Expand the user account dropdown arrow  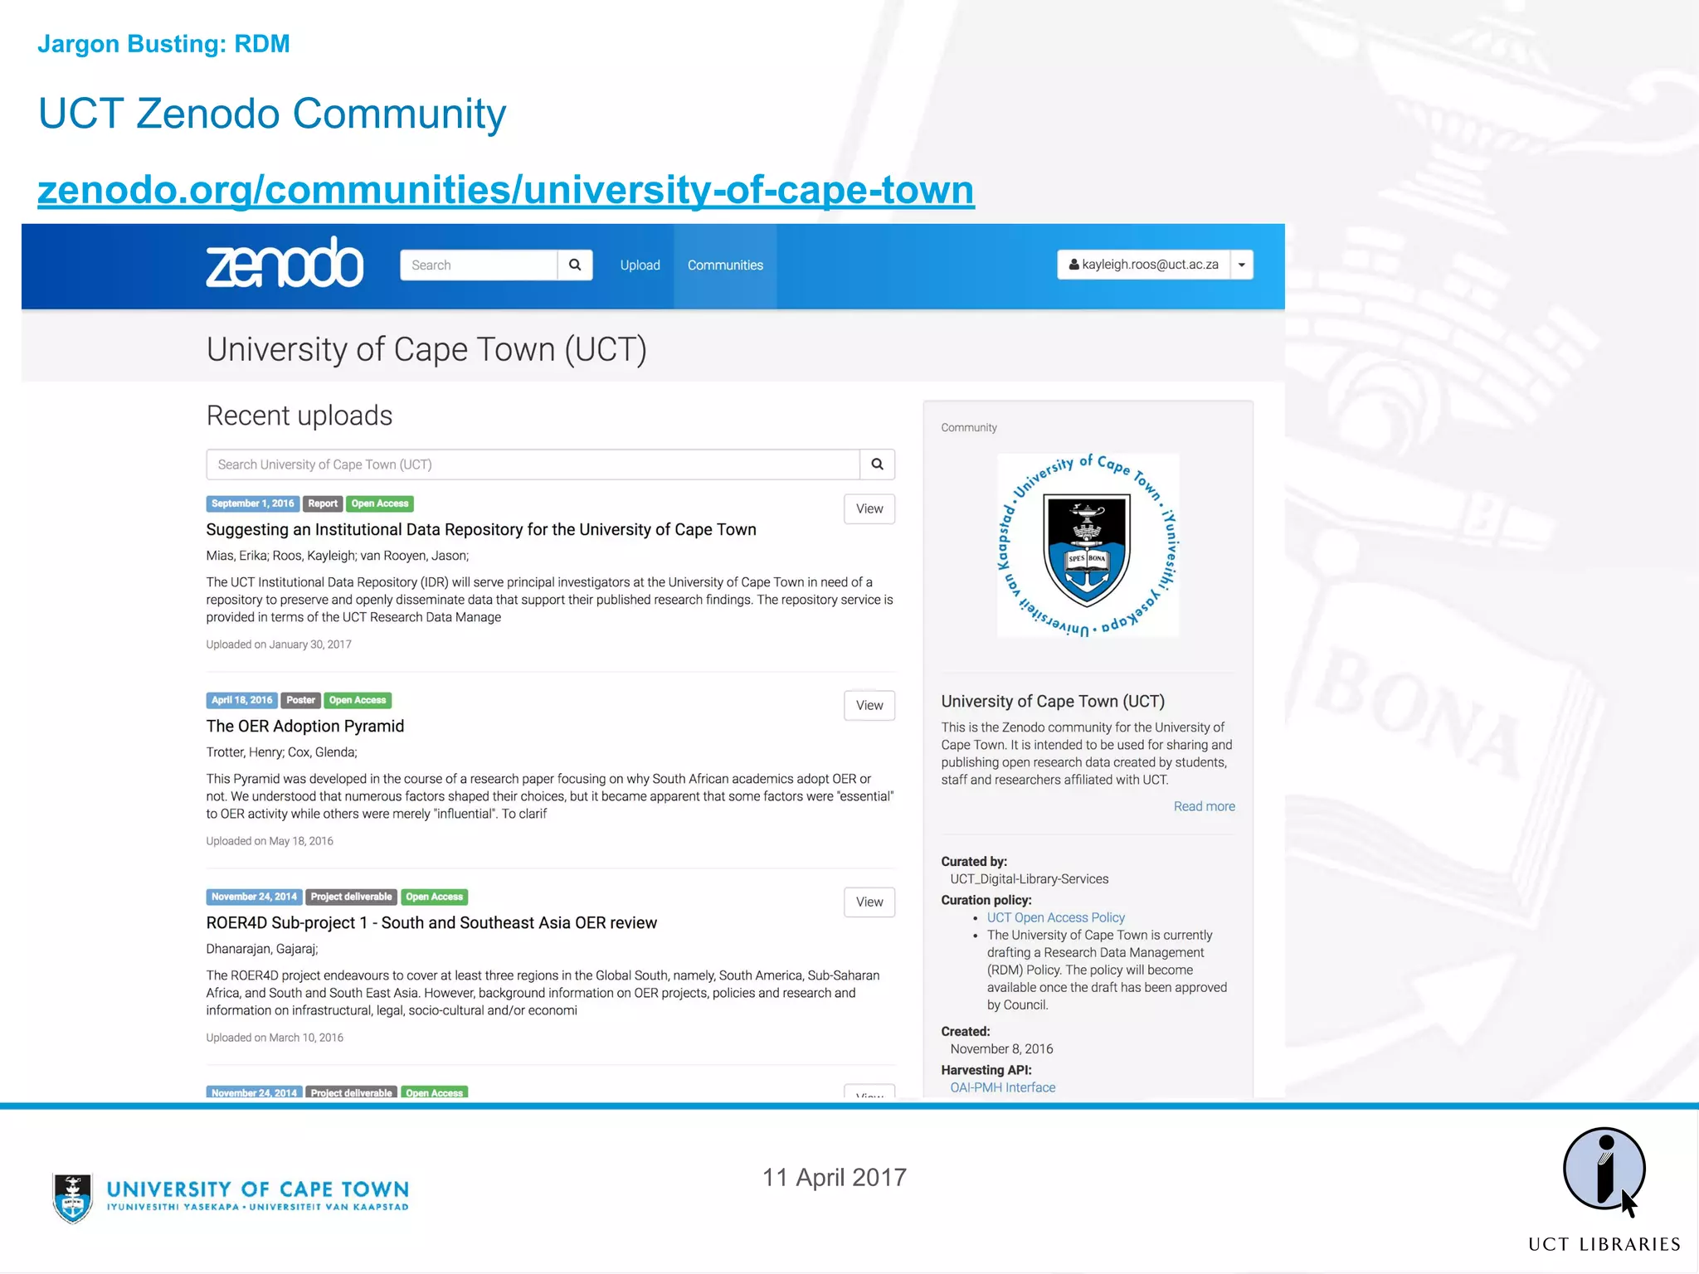pyautogui.click(x=1241, y=265)
